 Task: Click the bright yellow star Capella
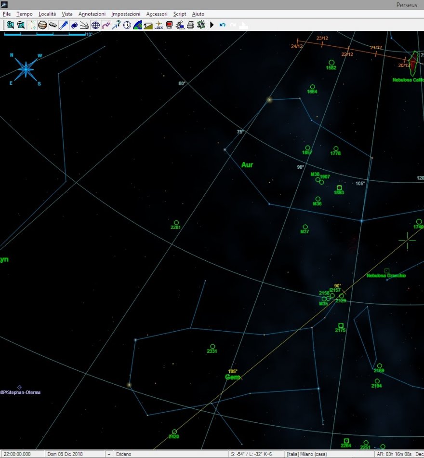(x=269, y=100)
